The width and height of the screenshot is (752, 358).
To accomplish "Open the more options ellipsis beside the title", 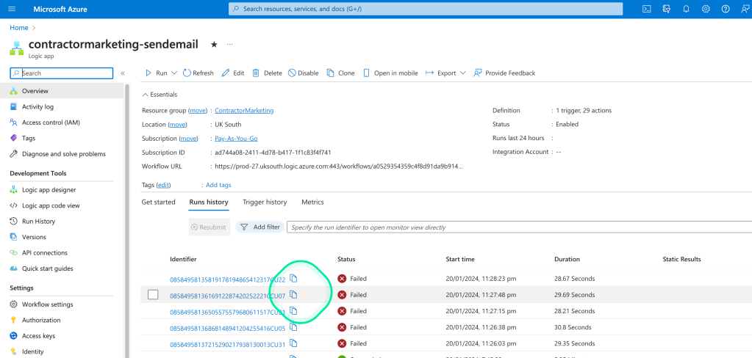I will click(230, 44).
